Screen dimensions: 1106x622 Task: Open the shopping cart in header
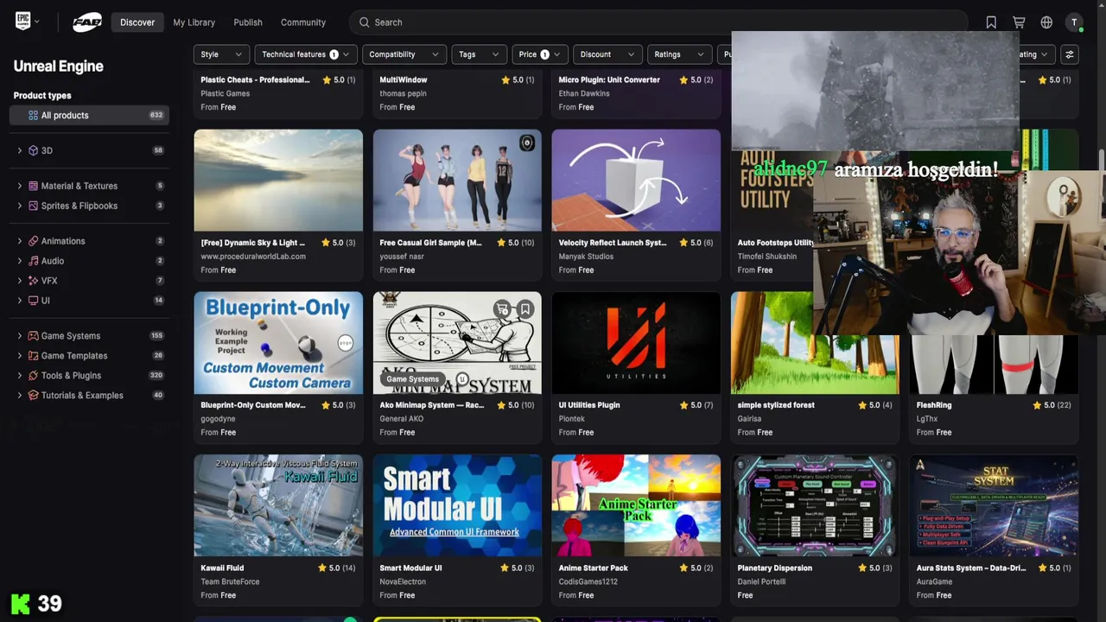(1019, 22)
